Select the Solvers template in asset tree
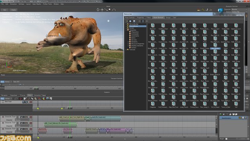The image size is (250, 141). pos(134,48)
